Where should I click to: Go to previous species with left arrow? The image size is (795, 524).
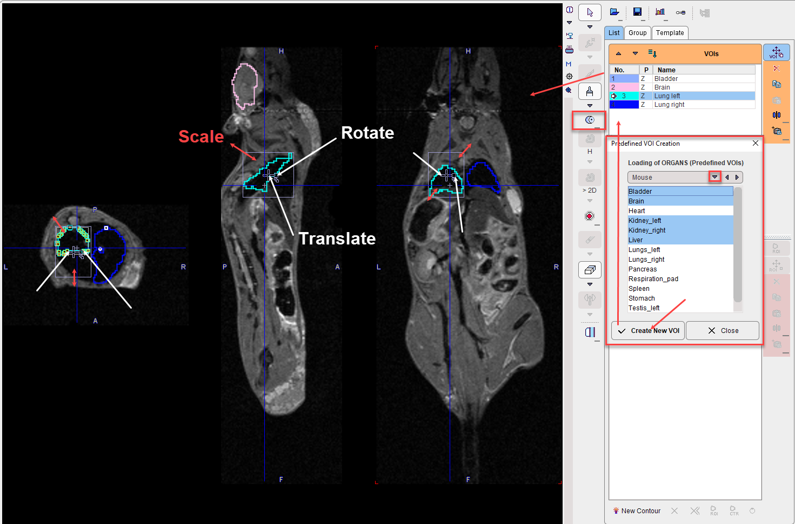[727, 177]
